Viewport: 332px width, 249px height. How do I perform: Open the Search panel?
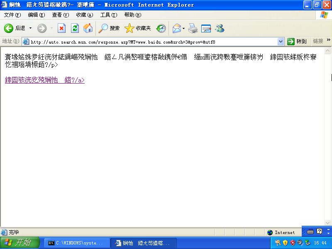pyautogui.click(x=108, y=28)
